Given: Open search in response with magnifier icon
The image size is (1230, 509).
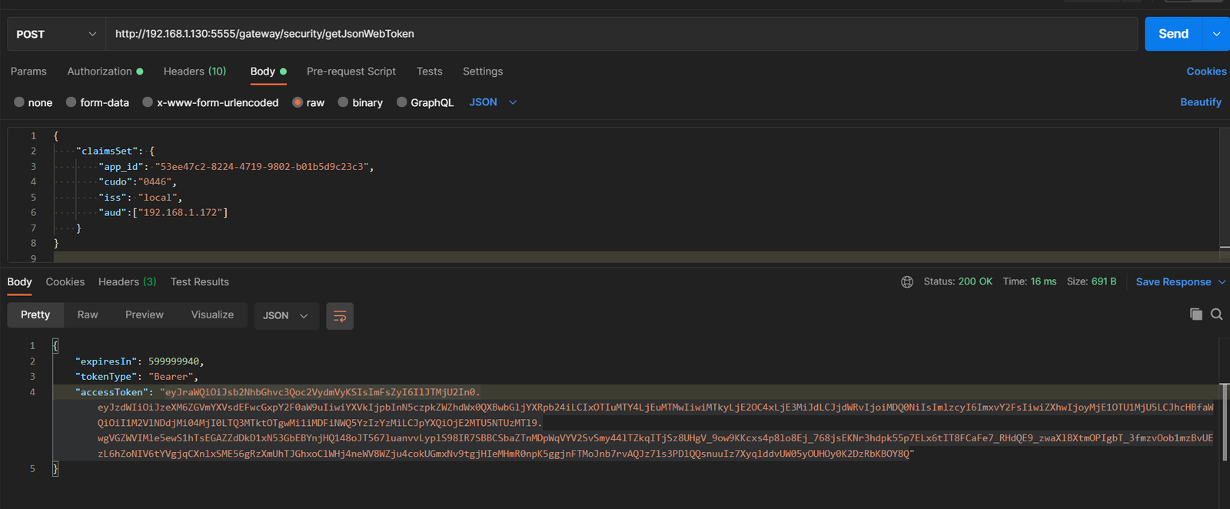Looking at the screenshot, I should tap(1217, 314).
